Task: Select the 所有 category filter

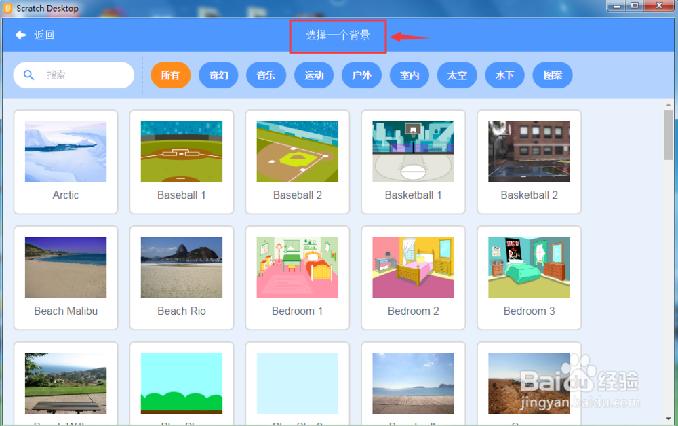Action: (x=170, y=75)
